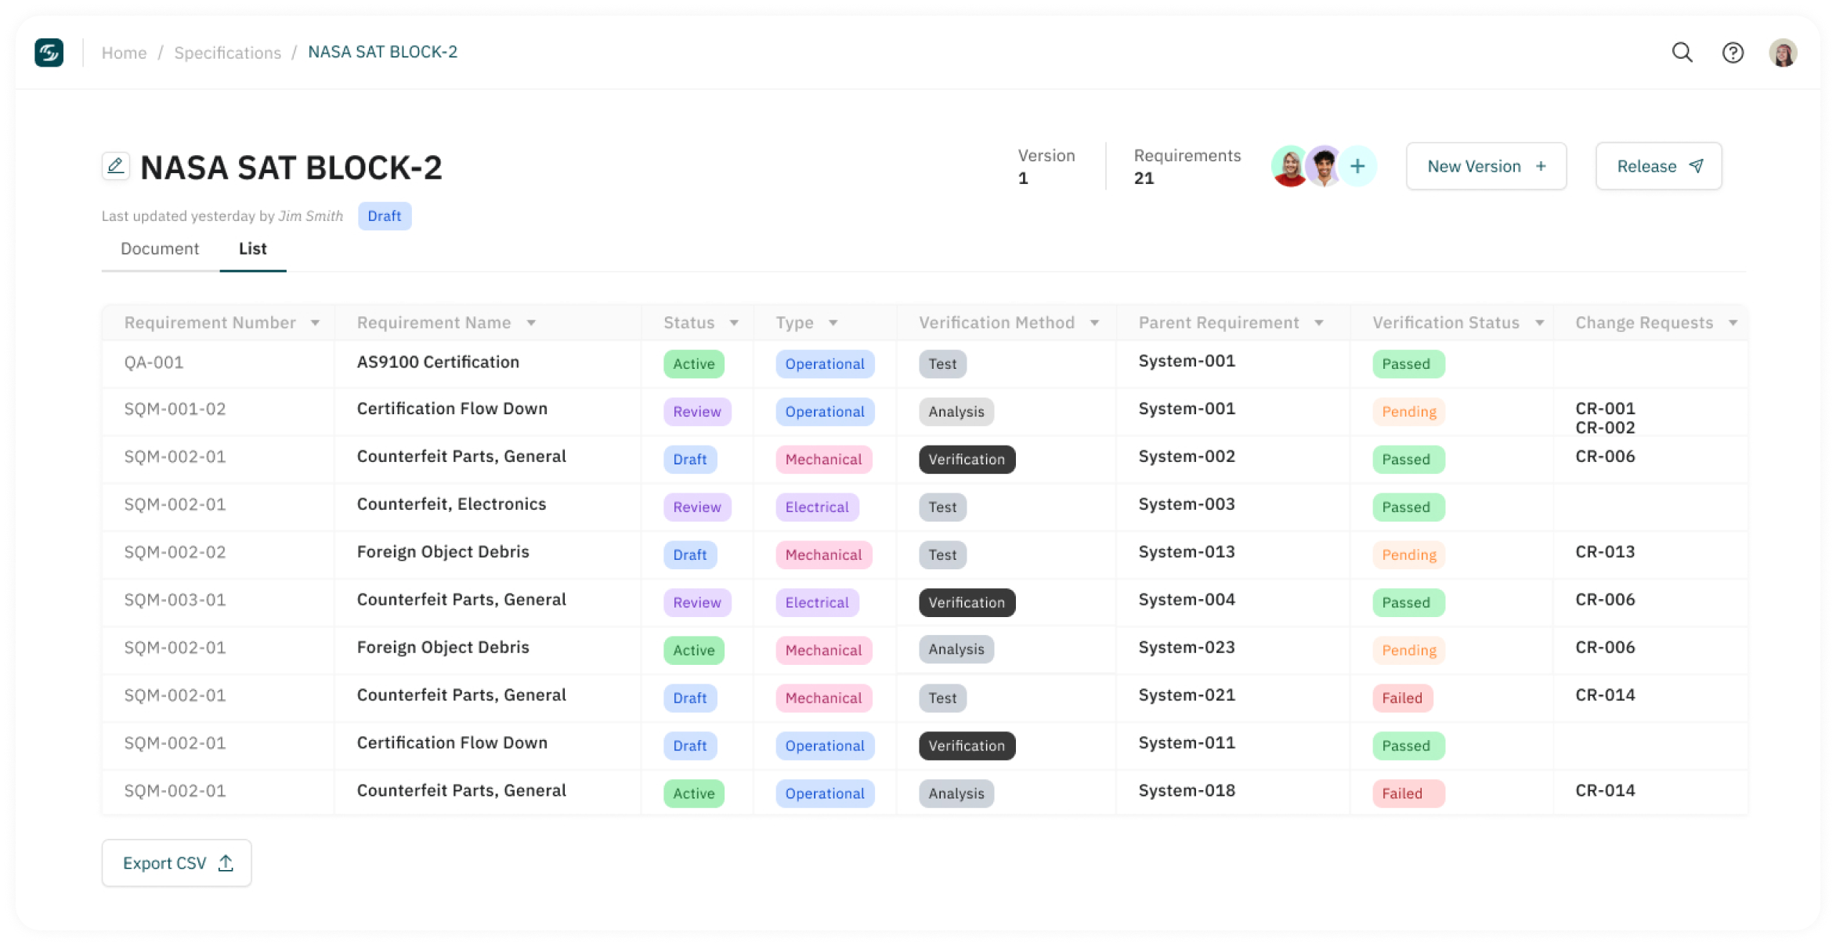Open the help icon
Image resolution: width=1836 pixels, height=946 pixels.
click(1733, 52)
